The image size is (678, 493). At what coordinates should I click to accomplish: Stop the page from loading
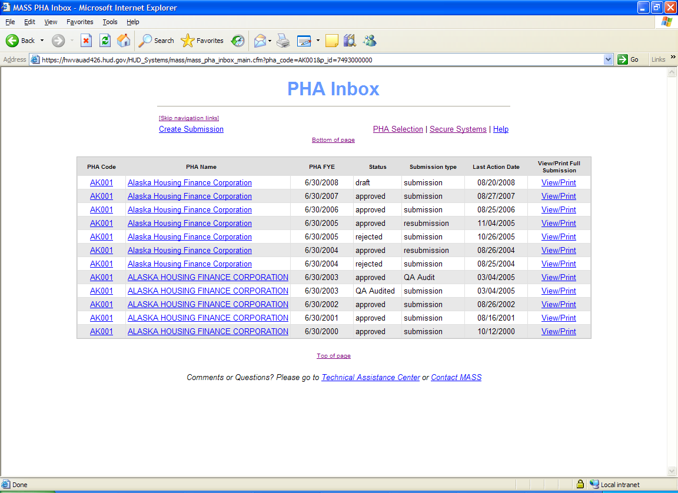[86, 41]
